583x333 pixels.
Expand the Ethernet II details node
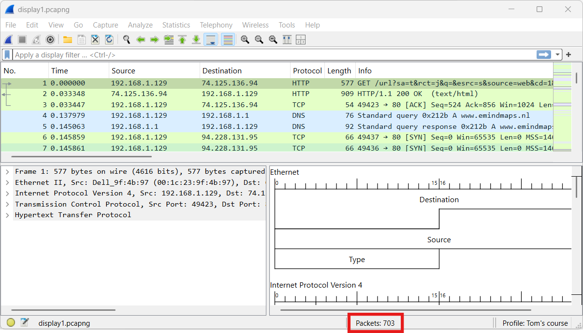tap(7, 182)
